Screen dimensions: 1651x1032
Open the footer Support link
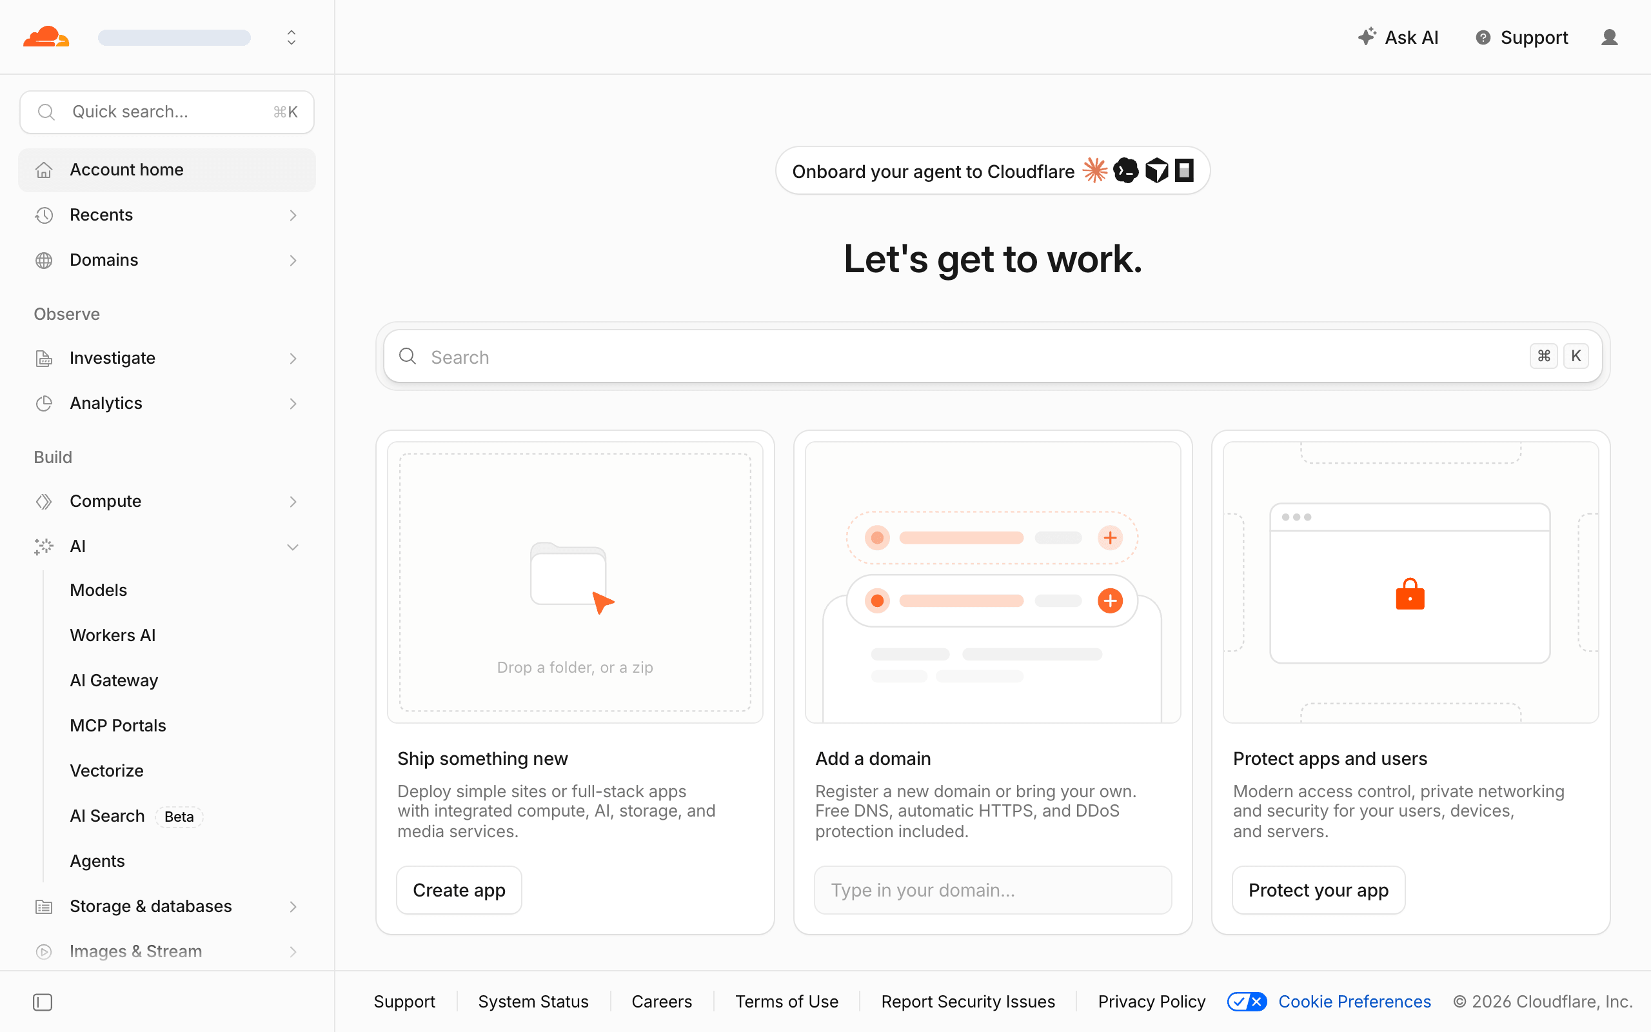404,1001
